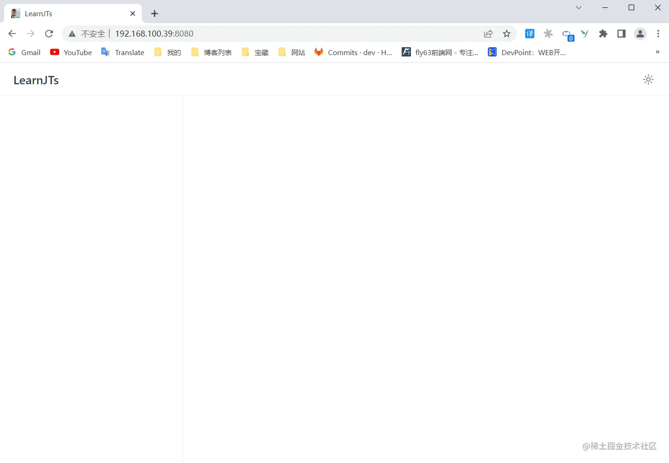This screenshot has height=463, width=669.
Task: Open the tab search dropdown arrow
Action: click(579, 7)
